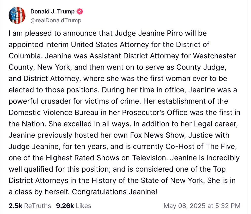View the 2.5k count number
This screenshot has width=251, height=214.
click(x=15, y=206)
